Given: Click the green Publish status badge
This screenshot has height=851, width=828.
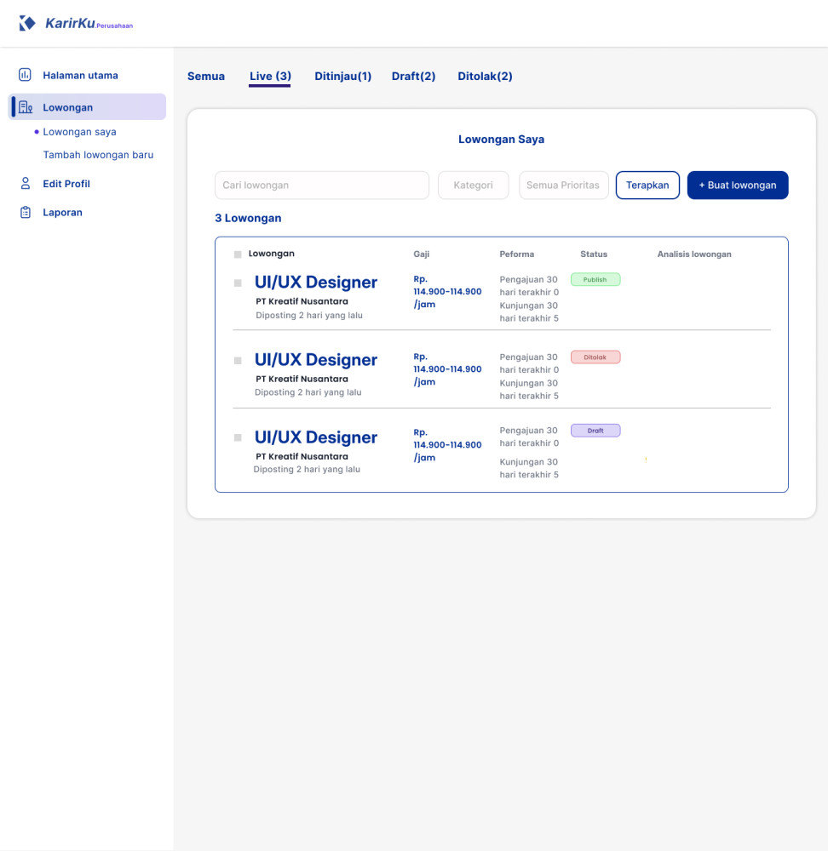Looking at the screenshot, I should coord(595,279).
